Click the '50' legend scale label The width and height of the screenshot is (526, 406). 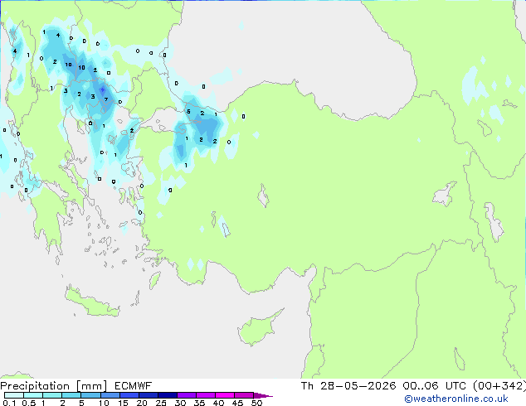tap(256, 403)
